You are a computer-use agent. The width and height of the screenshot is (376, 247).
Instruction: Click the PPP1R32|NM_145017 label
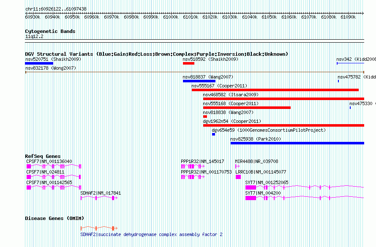[203, 161]
